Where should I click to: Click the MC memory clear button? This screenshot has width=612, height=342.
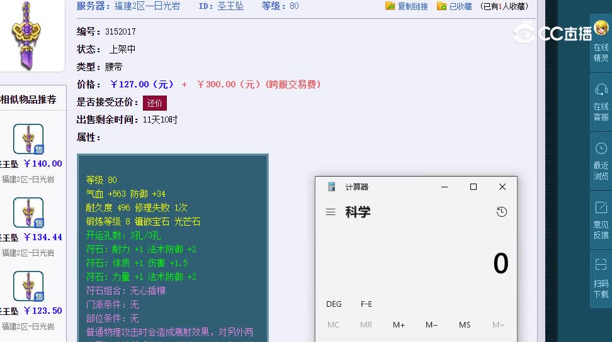pos(333,325)
